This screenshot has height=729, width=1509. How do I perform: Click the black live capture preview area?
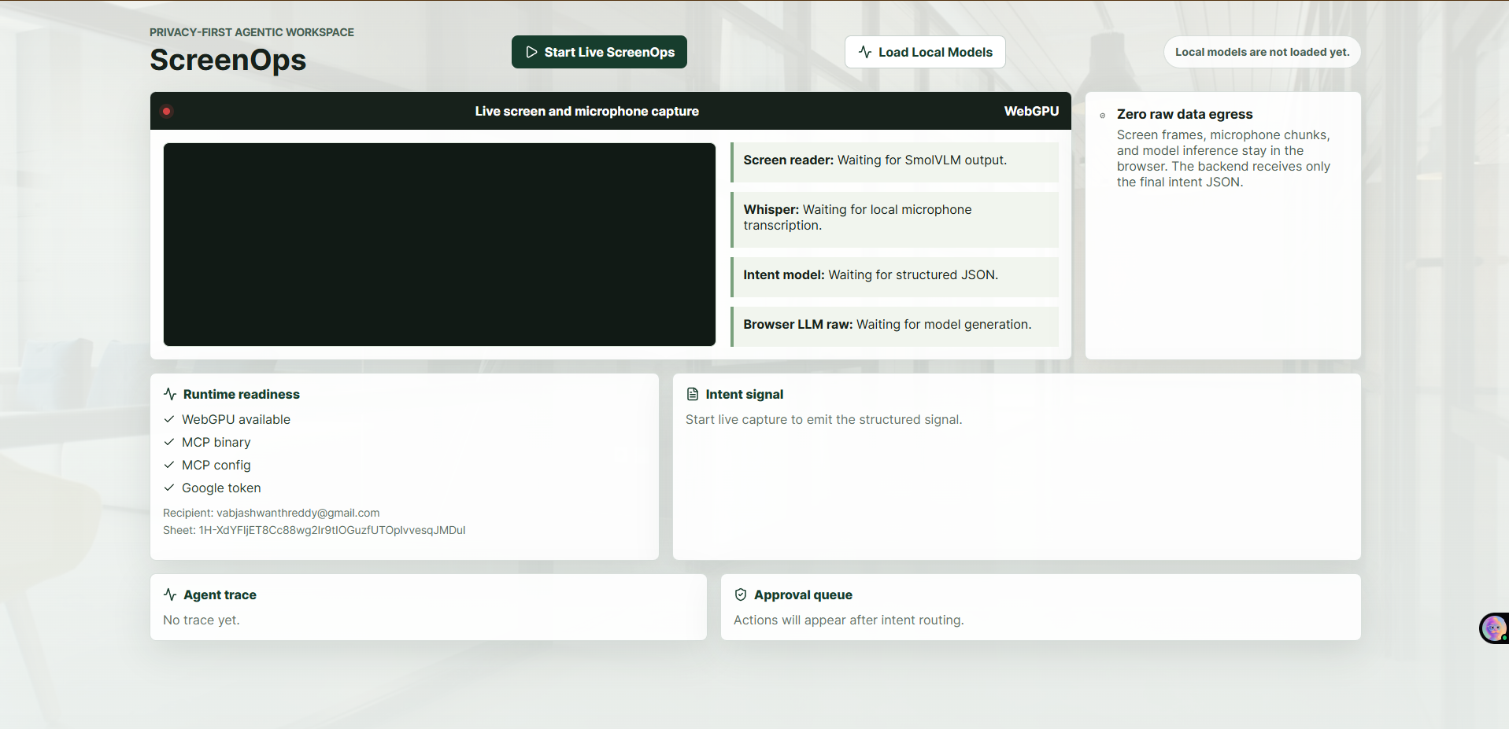coord(439,245)
